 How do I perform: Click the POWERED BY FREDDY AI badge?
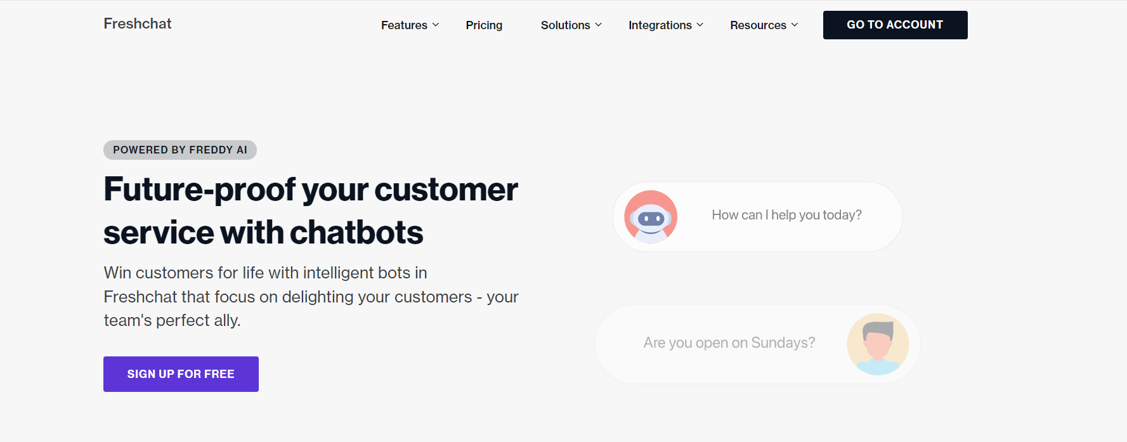180,150
